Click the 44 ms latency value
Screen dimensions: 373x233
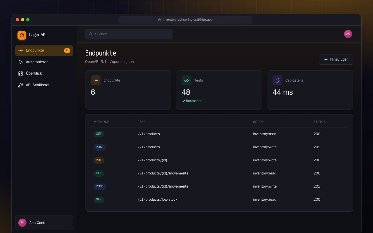[283, 92]
